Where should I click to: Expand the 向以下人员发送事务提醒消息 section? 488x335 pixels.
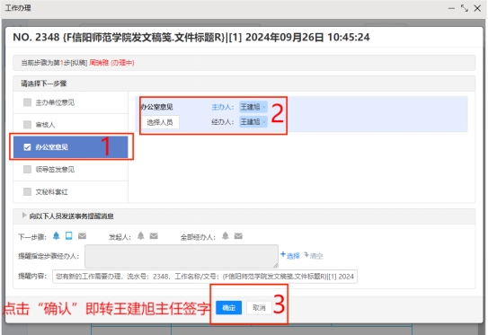(x=24, y=216)
